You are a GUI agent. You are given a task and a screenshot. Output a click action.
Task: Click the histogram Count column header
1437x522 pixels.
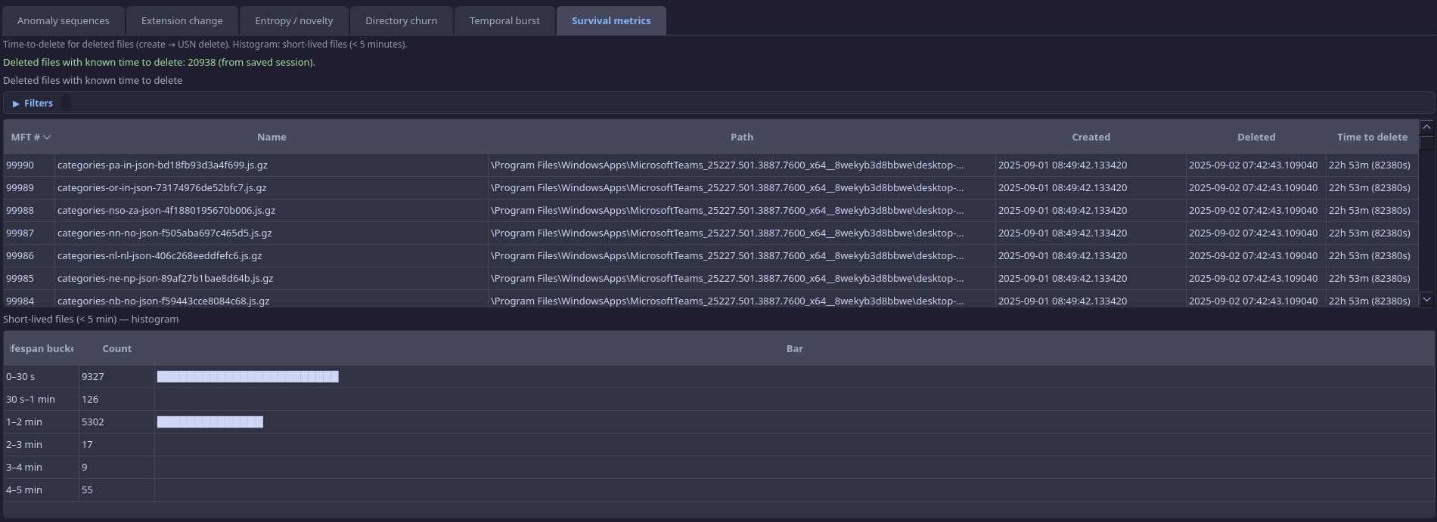click(x=116, y=349)
